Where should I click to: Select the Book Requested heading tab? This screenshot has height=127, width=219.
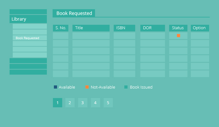coord(74,13)
